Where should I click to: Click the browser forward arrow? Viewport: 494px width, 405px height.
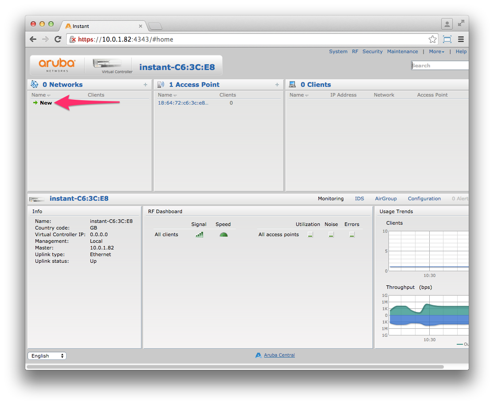[x=45, y=39]
